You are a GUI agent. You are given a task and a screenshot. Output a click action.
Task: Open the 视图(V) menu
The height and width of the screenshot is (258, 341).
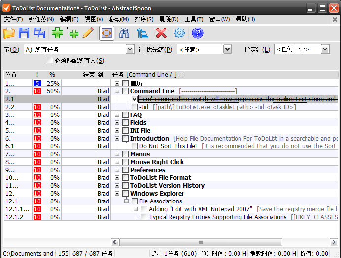[94, 19]
